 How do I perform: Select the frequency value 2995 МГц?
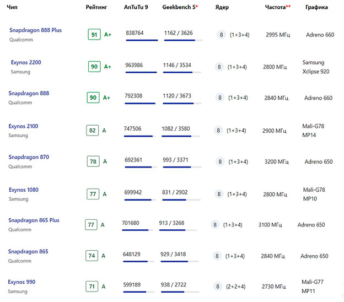click(278, 35)
